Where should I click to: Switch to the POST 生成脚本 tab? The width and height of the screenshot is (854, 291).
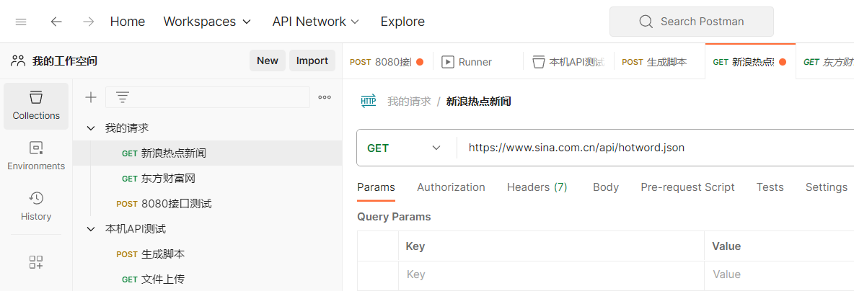coord(659,62)
